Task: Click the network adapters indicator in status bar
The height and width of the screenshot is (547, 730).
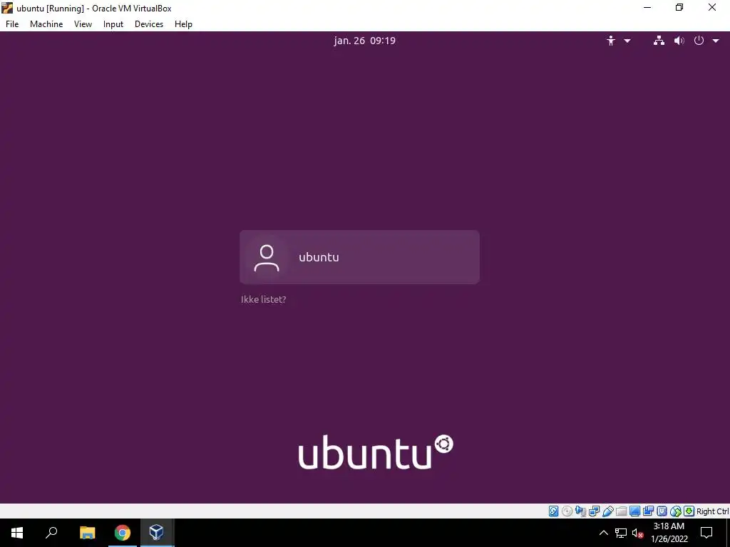Action: point(594,511)
